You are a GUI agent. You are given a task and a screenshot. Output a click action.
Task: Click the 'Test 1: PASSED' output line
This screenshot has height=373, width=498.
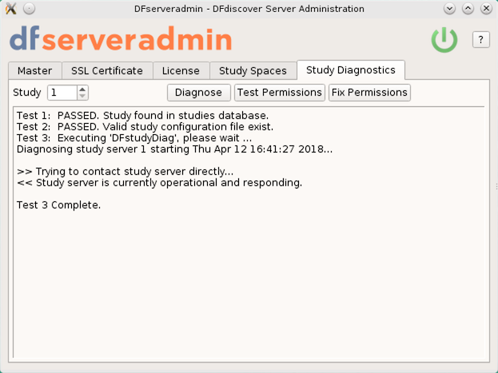coord(142,116)
